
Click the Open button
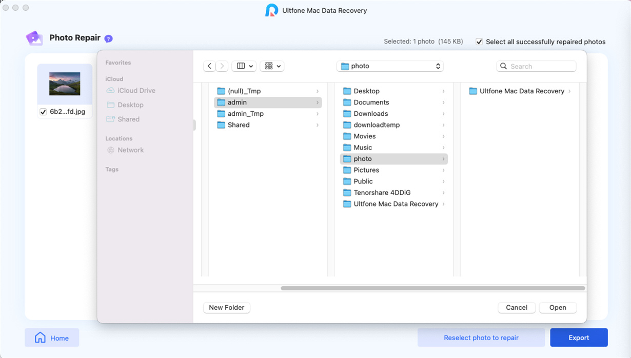[x=558, y=307]
